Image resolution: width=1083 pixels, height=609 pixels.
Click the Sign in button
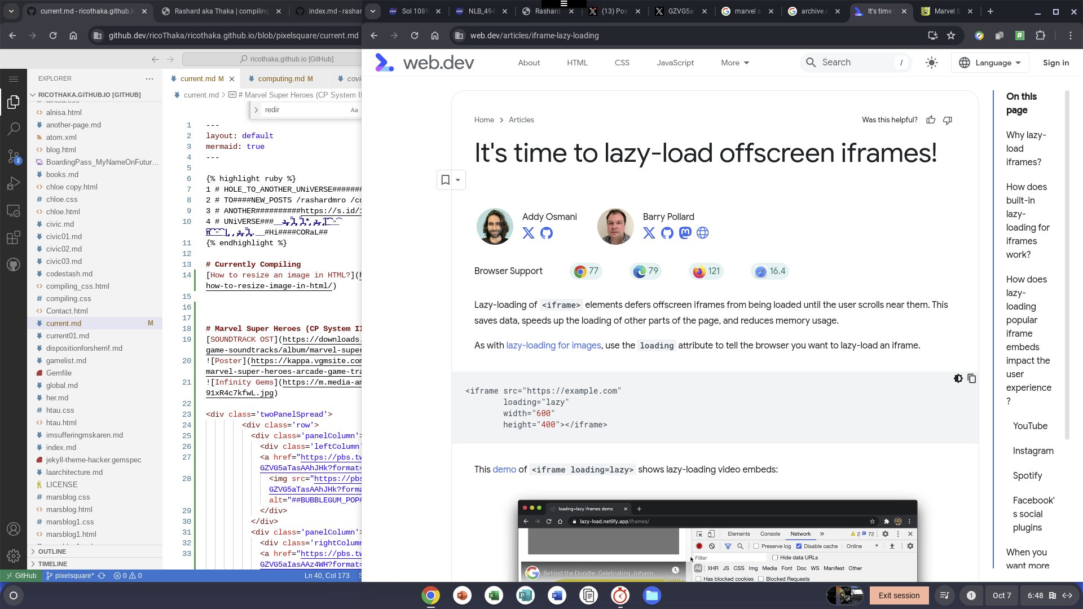click(x=1055, y=63)
